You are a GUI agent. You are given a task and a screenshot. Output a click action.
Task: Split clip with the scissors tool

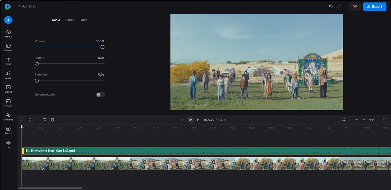(22, 120)
